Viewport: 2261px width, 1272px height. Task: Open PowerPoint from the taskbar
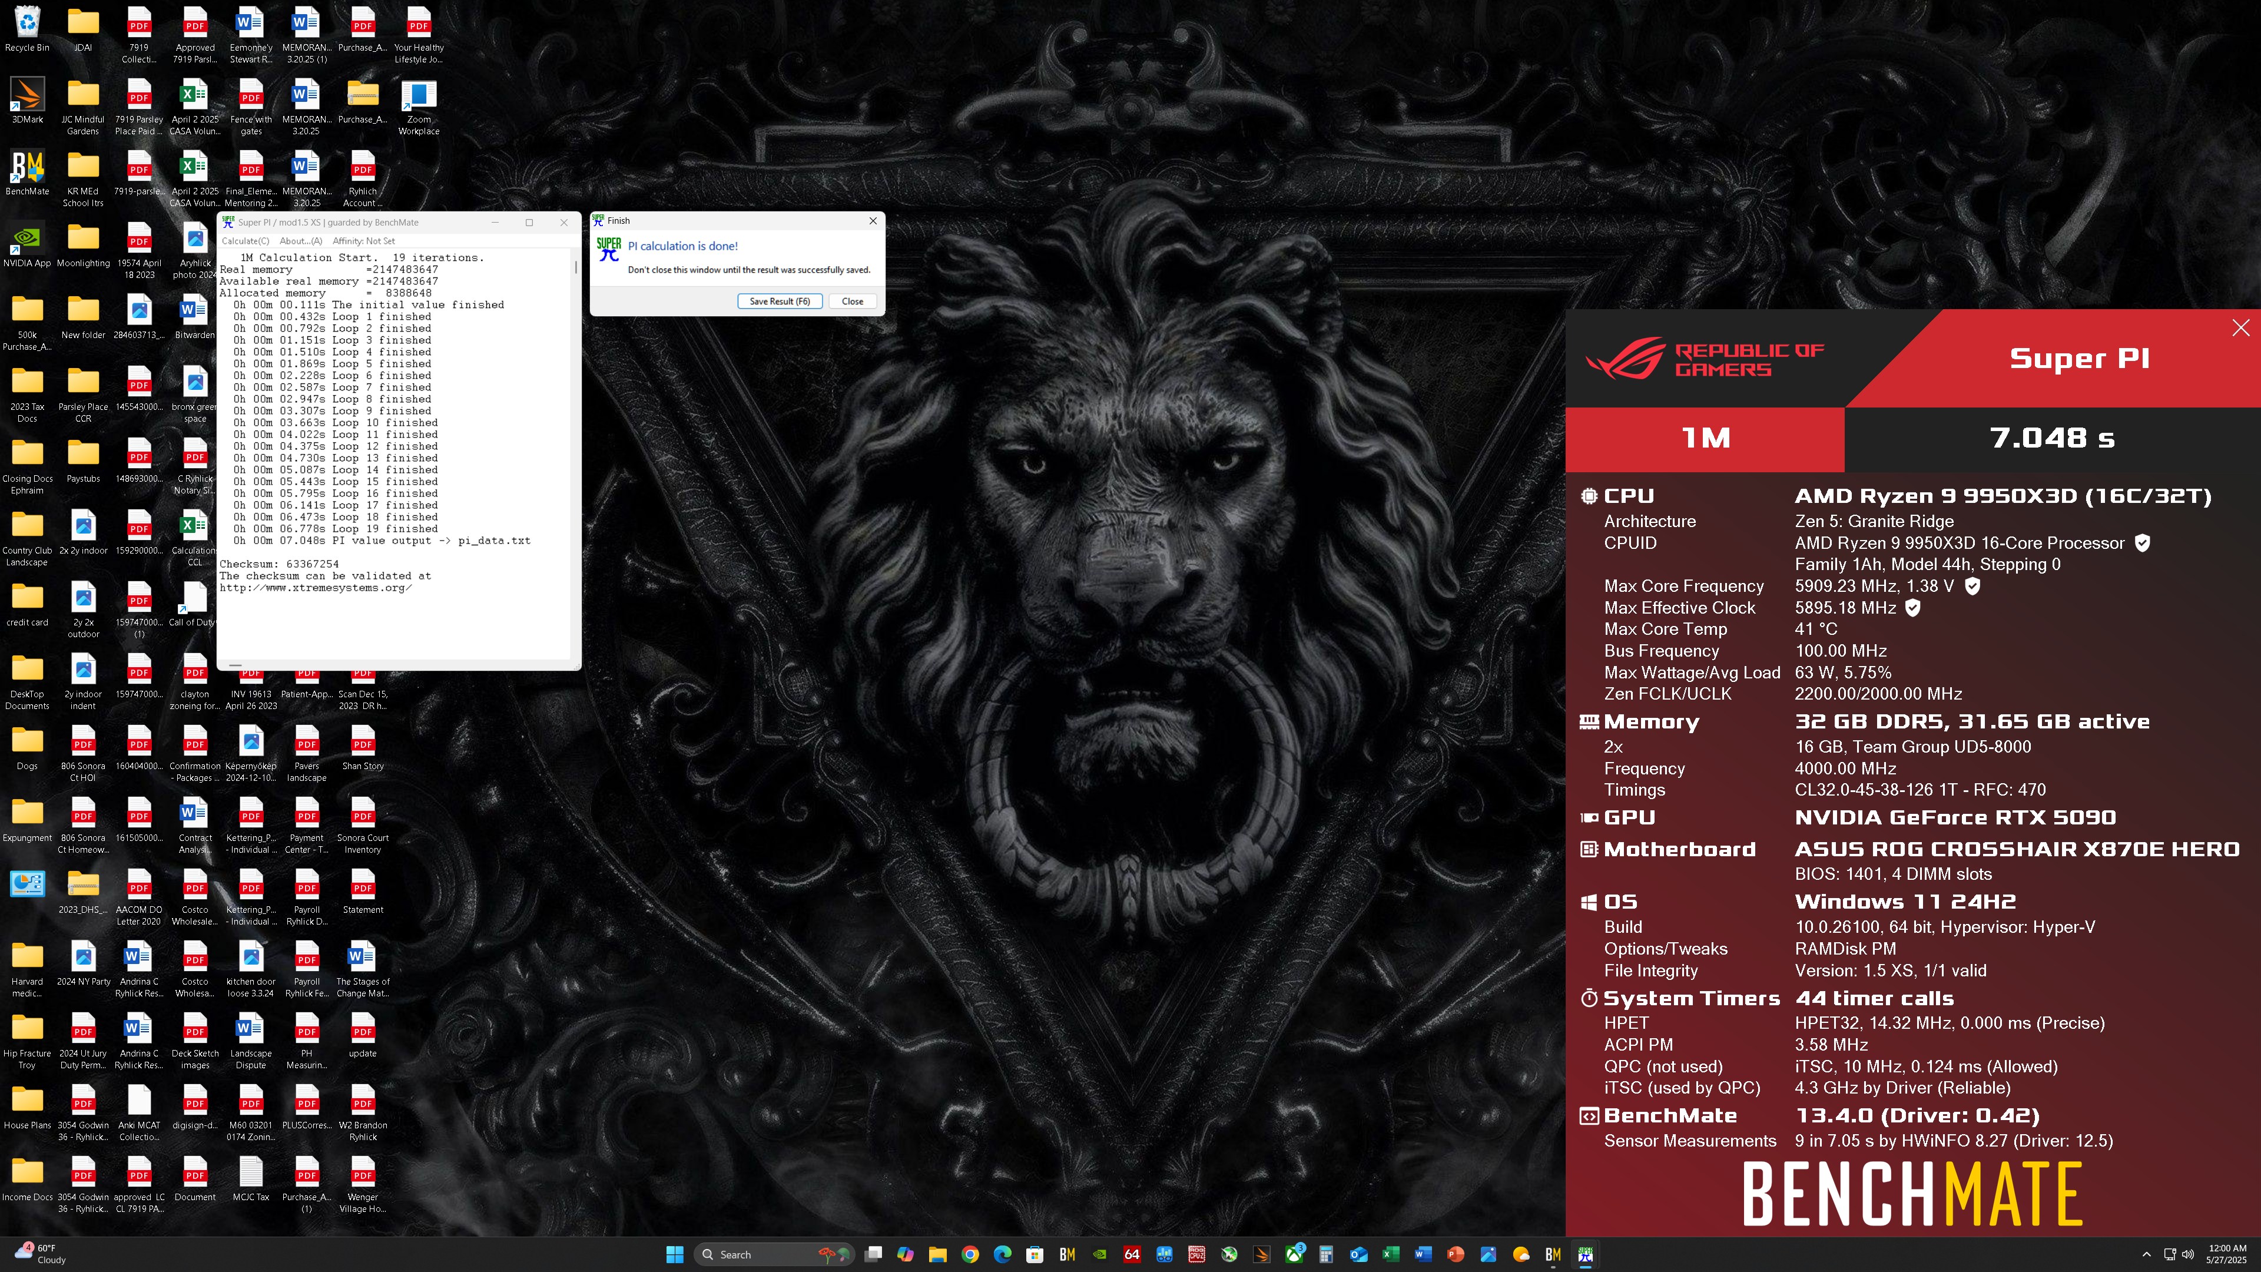click(x=1456, y=1254)
